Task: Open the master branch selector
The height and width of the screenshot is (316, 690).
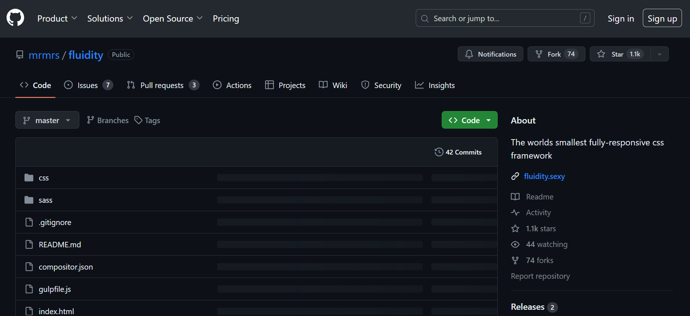Action: click(x=47, y=120)
